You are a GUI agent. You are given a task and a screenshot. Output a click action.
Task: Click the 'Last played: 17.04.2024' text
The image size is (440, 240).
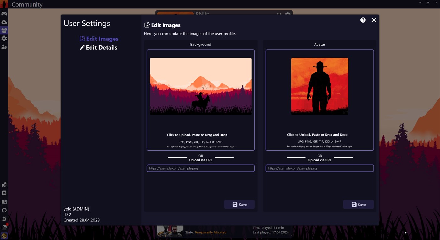click(271, 232)
